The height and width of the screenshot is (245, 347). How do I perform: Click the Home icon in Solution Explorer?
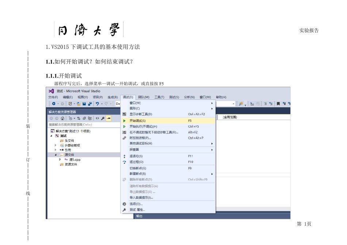coord(62,118)
